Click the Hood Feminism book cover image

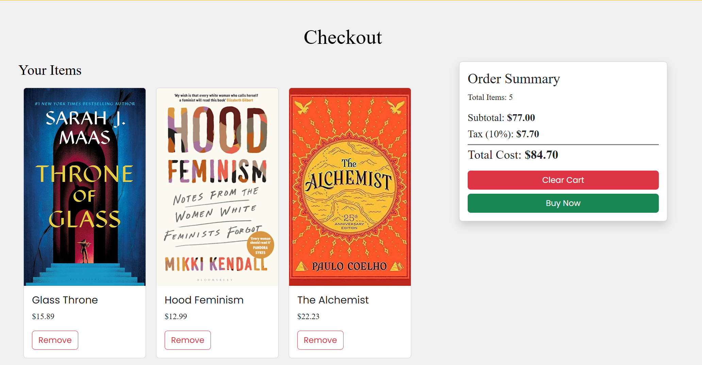(x=217, y=187)
